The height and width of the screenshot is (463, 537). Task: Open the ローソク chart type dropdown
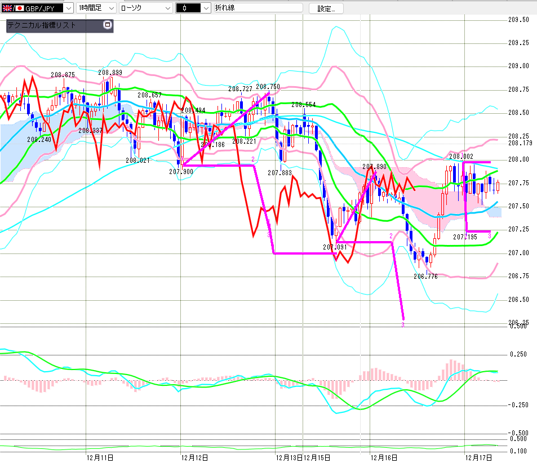coord(167,8)
